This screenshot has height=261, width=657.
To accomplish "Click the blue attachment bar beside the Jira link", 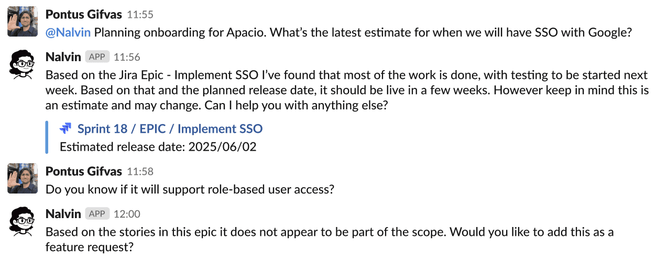I will [47, 138].
